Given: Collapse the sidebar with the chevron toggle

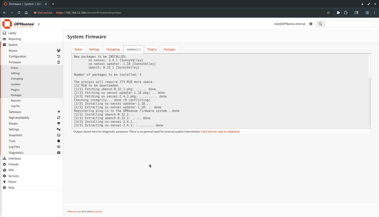Looking at the screenshot, I should [x=39, y=24].
